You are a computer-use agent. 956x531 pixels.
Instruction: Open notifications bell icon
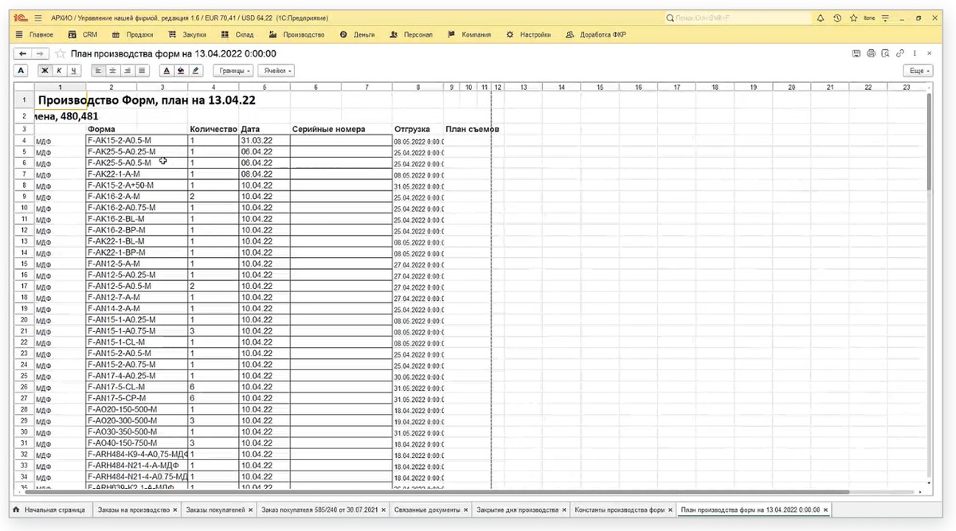[x=821, y=18]
